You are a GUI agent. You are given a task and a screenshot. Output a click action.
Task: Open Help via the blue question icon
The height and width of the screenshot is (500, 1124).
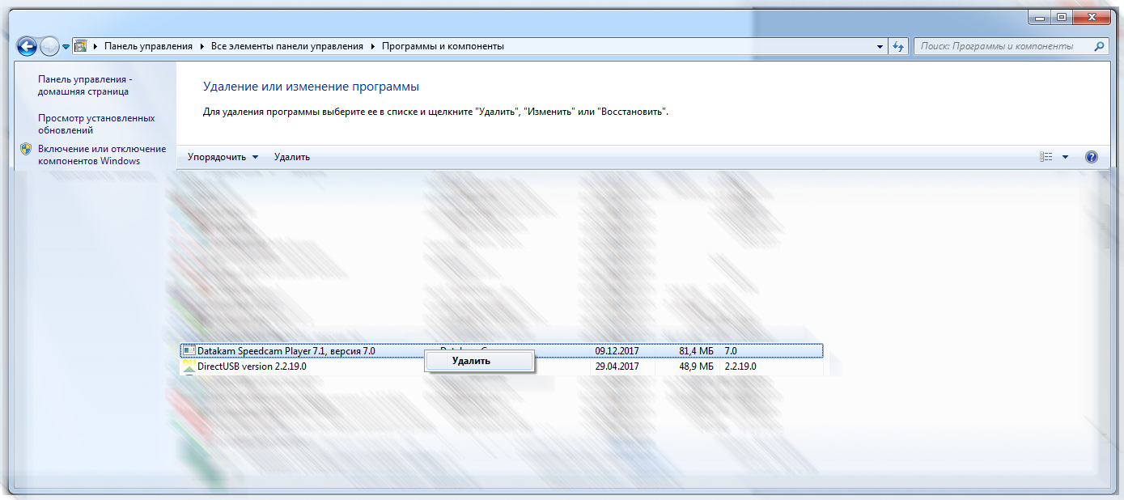(x=1091, y=157)
